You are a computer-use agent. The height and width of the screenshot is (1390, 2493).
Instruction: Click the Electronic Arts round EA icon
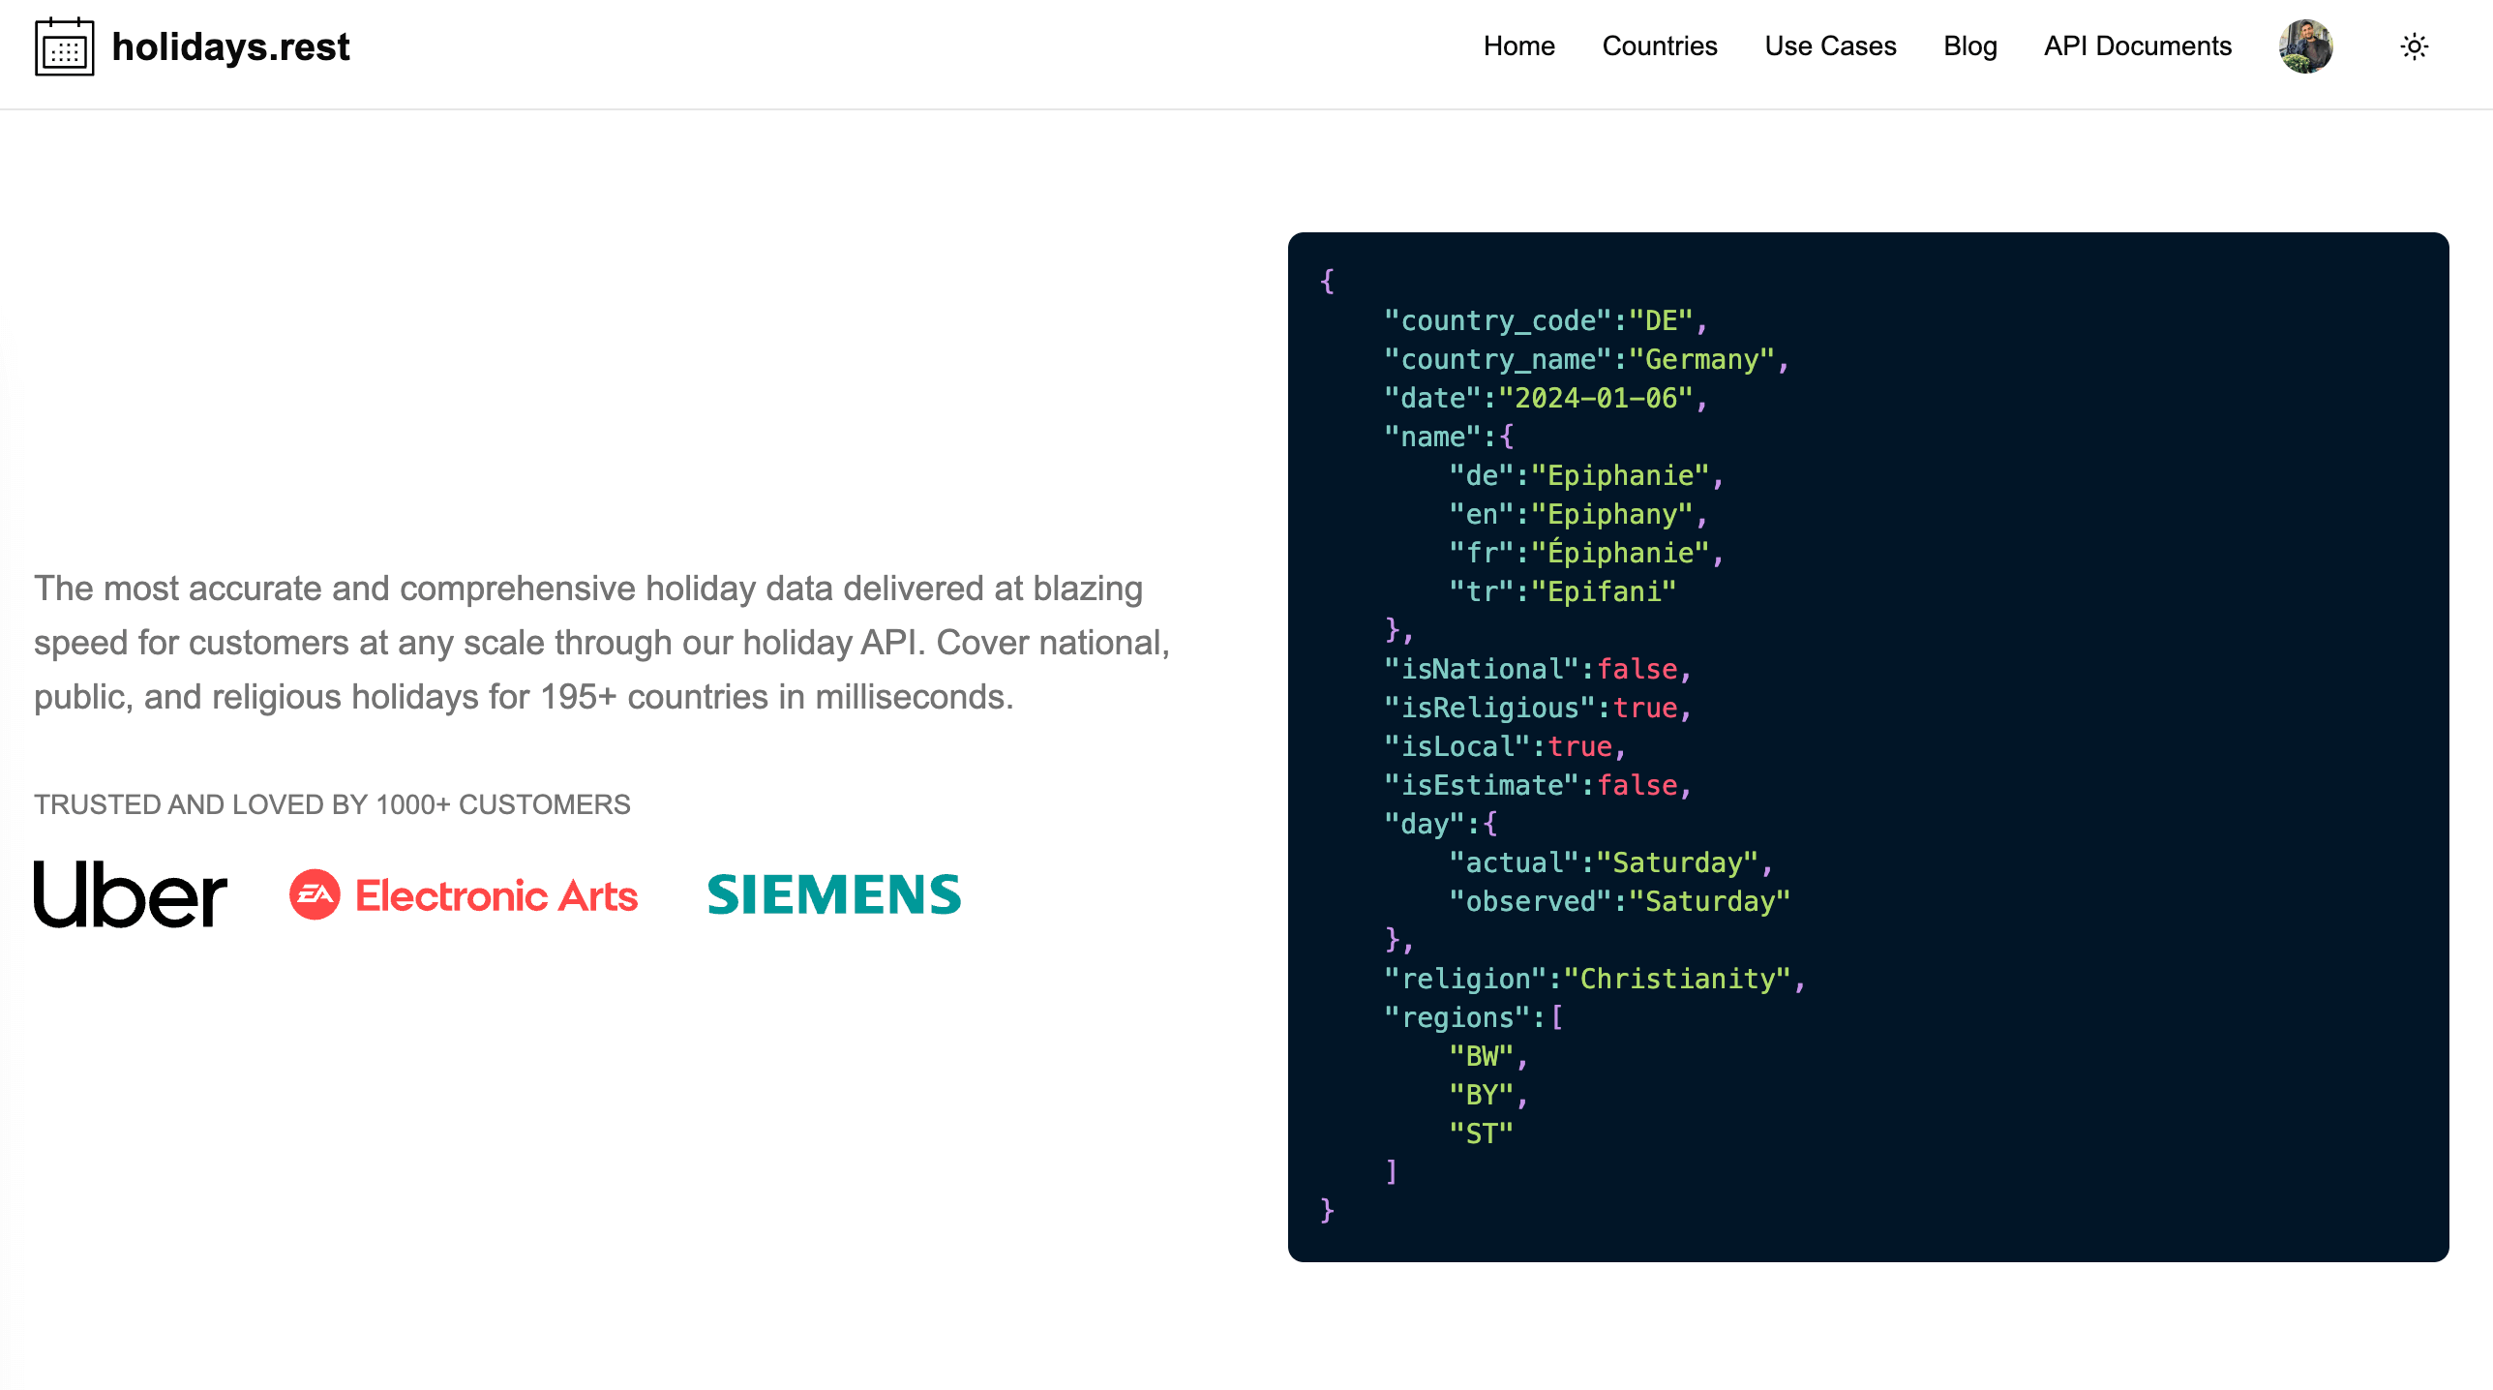pos(315,894)
